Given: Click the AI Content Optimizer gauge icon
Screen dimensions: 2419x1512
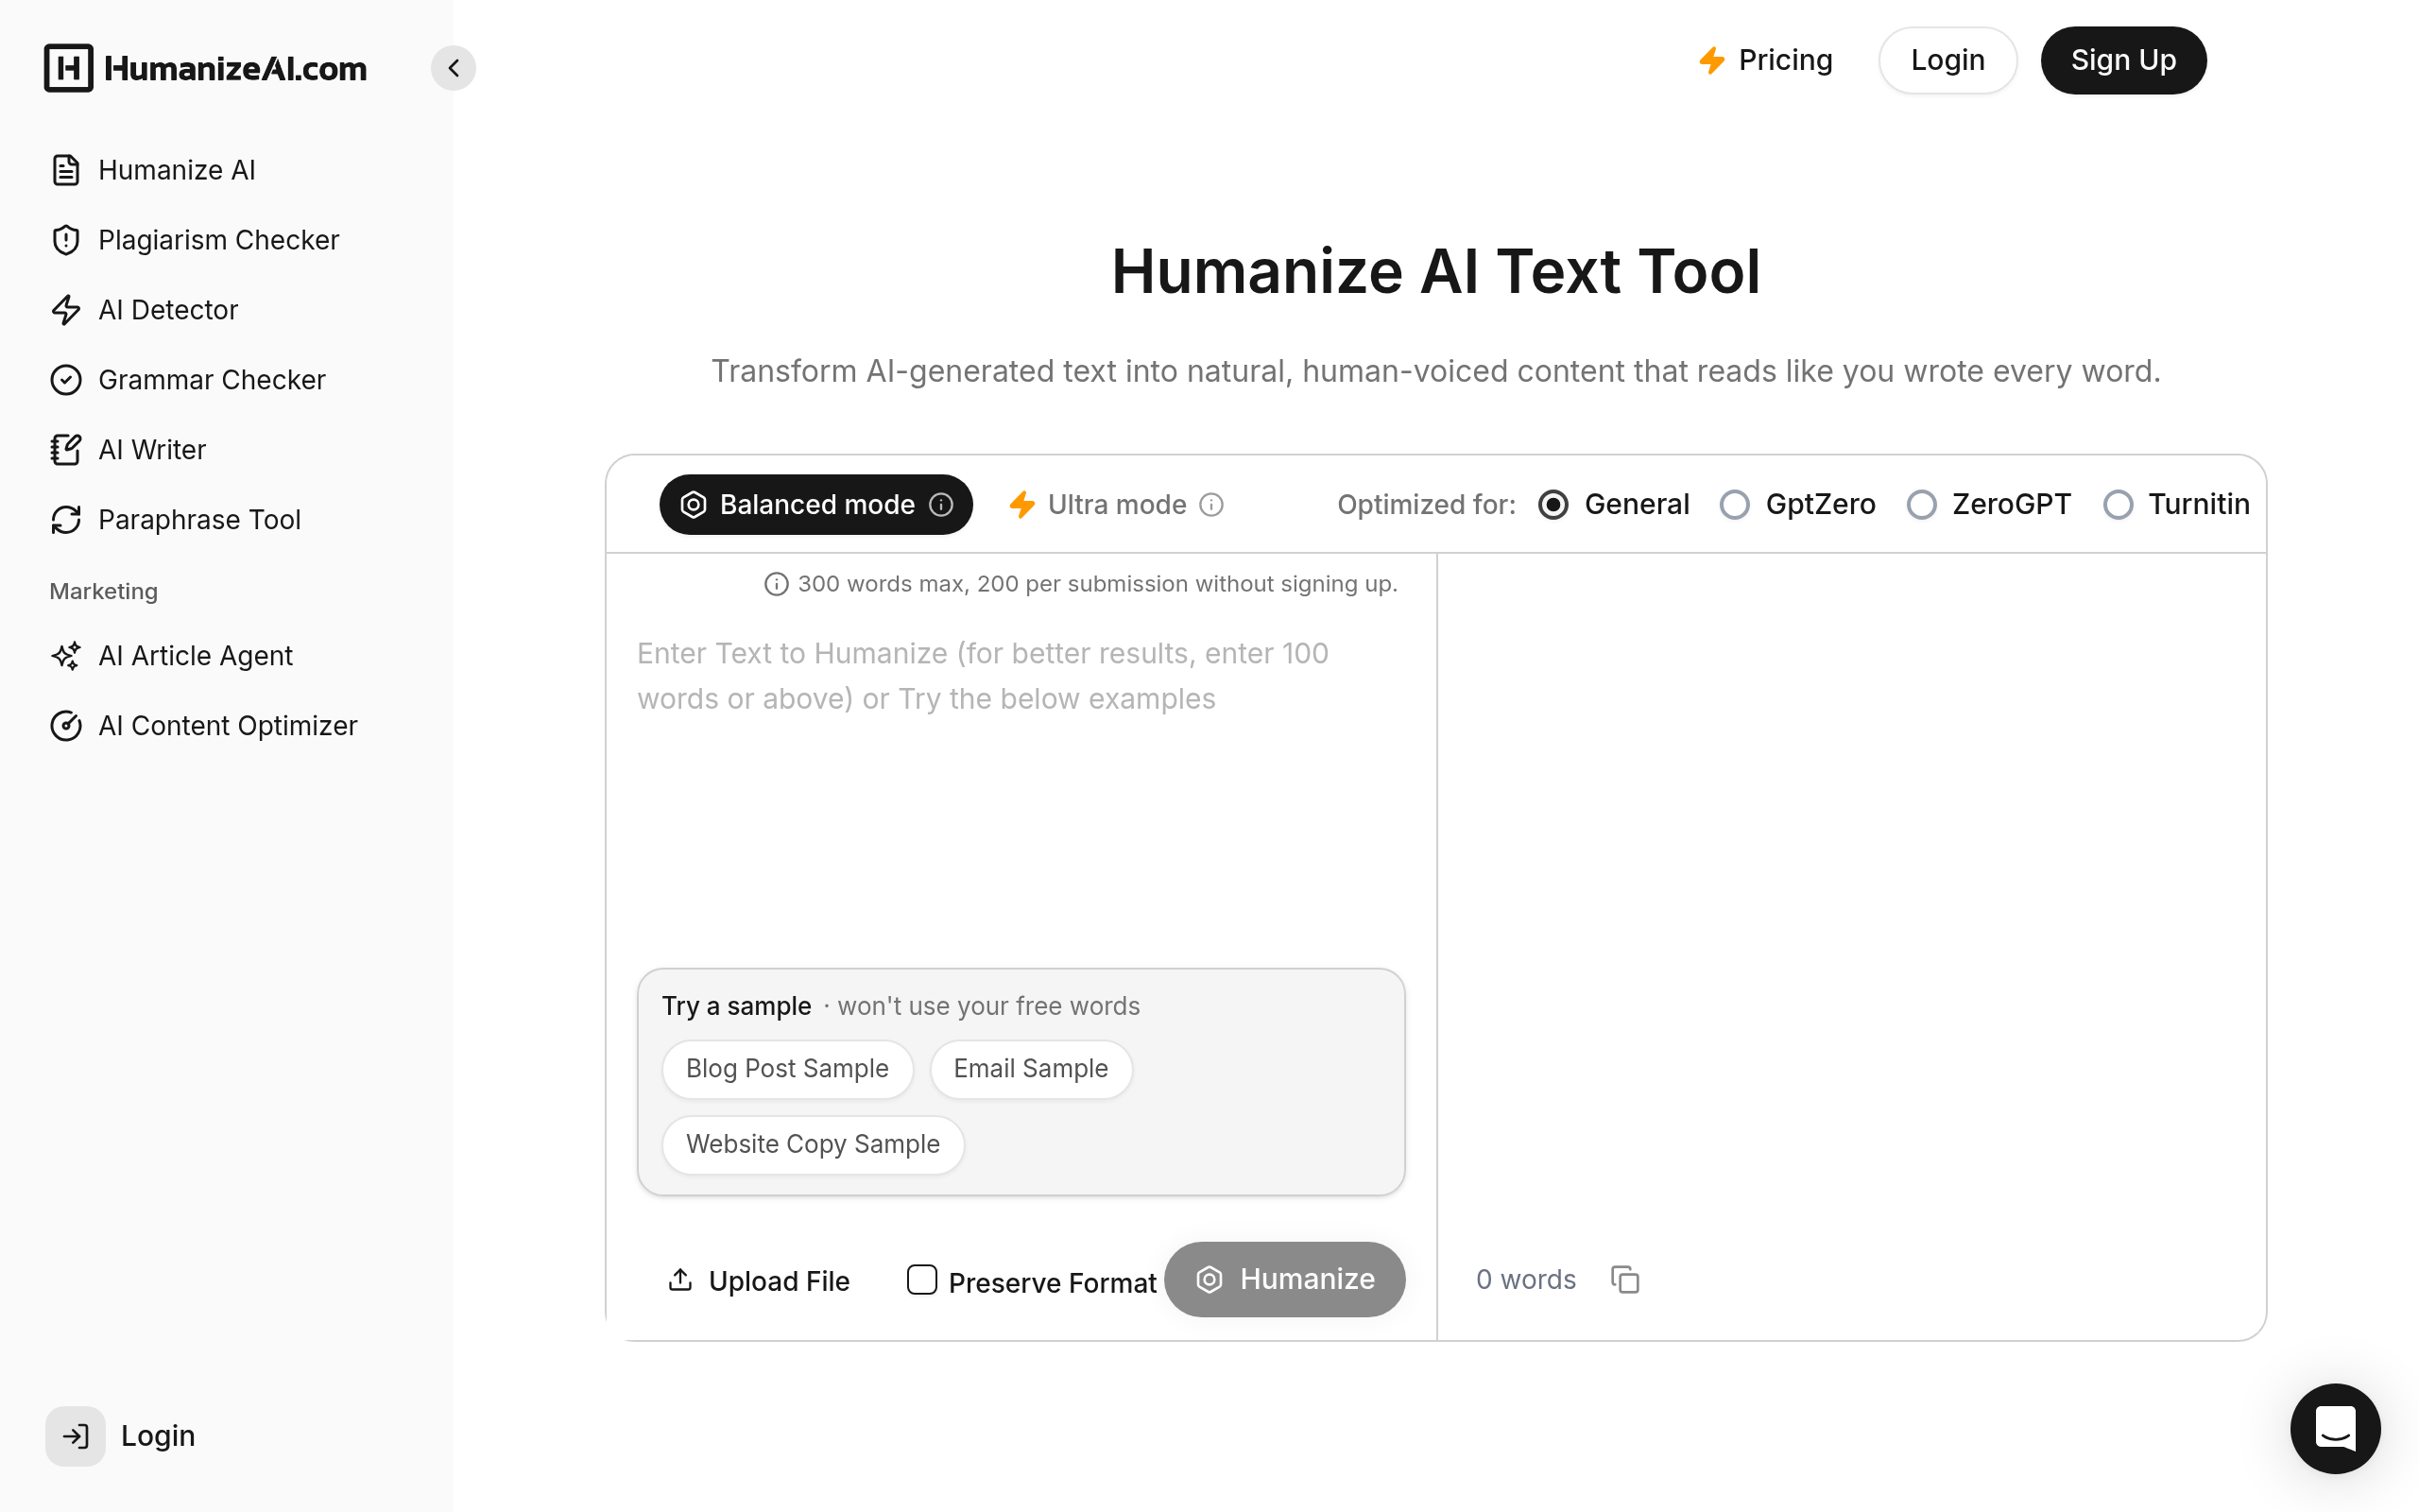Looking at the screenshot, I should click(66, 726).
